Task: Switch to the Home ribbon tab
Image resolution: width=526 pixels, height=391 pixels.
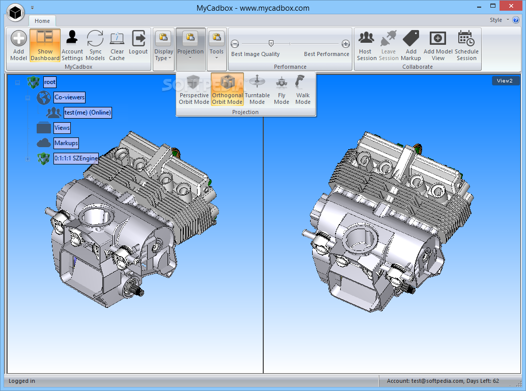Action: pos(42,21)
